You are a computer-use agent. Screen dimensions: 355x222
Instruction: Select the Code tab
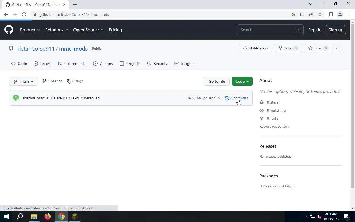19,64
